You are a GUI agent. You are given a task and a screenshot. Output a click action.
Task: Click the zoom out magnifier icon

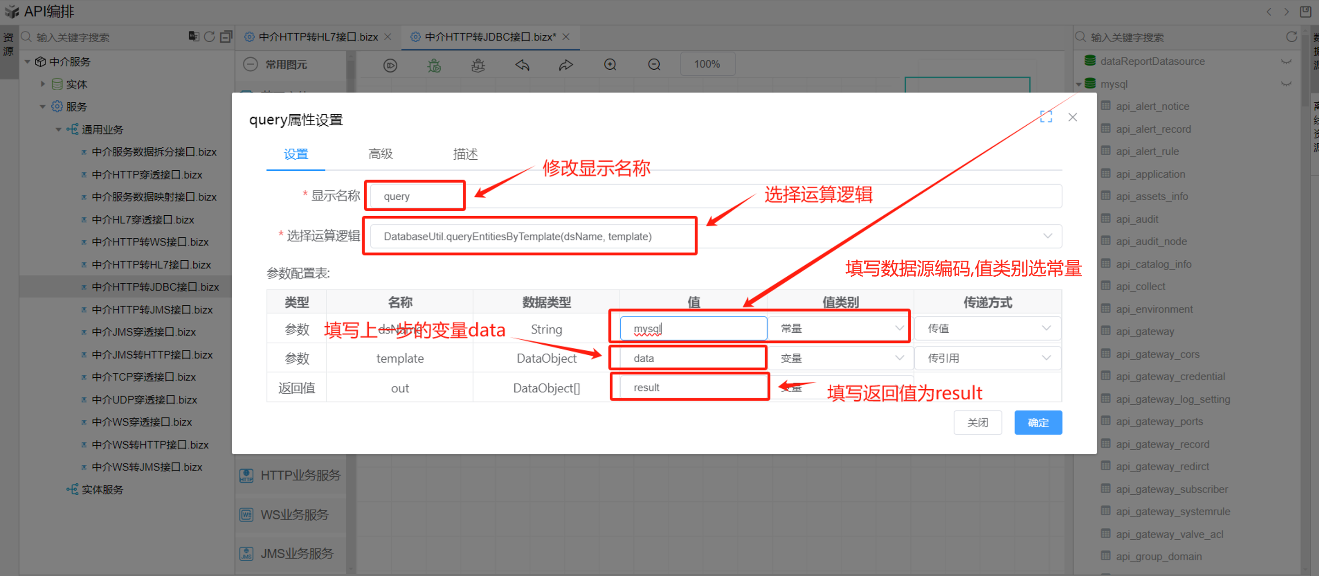654,65
